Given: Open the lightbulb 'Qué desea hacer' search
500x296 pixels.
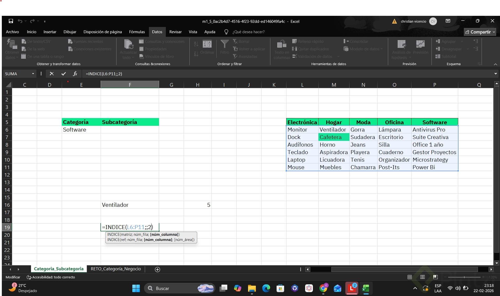Looking at the screenshot, I should pos(226,32).
